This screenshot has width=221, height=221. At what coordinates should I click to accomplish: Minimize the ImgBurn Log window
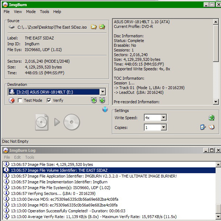point(206,150)
